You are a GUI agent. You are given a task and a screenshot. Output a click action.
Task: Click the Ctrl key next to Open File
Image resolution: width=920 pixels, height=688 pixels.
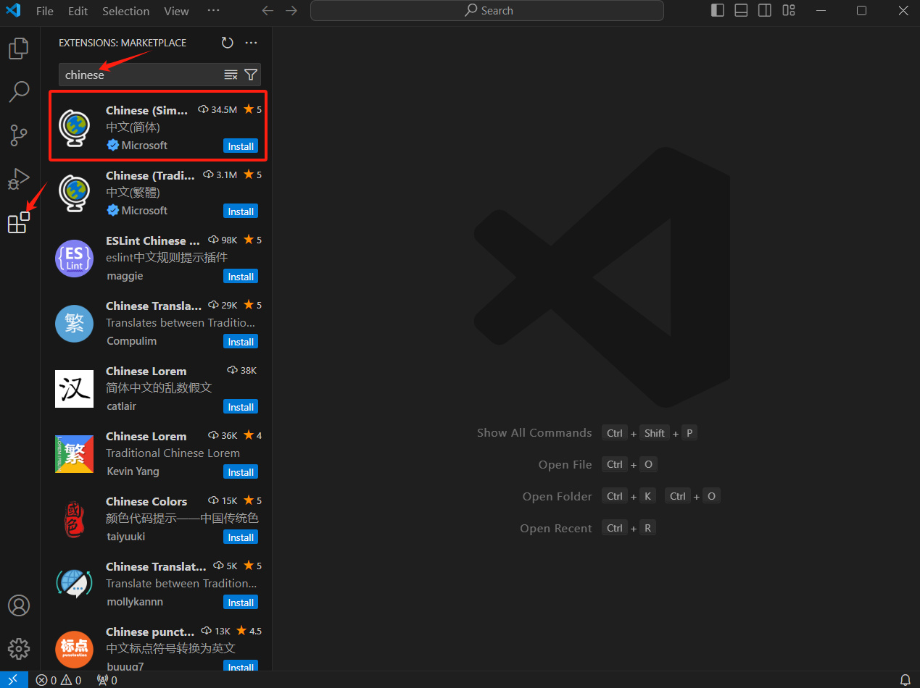click(x=615, y=465)
